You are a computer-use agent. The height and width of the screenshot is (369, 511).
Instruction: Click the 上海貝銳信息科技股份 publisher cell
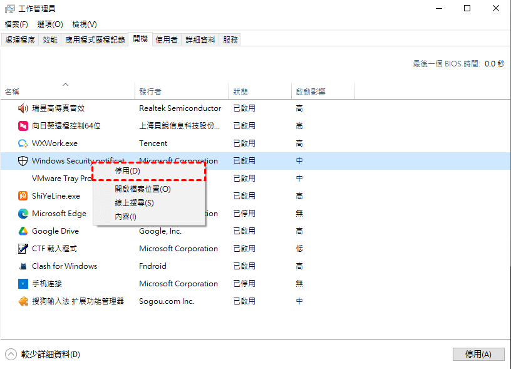(179, 126)
